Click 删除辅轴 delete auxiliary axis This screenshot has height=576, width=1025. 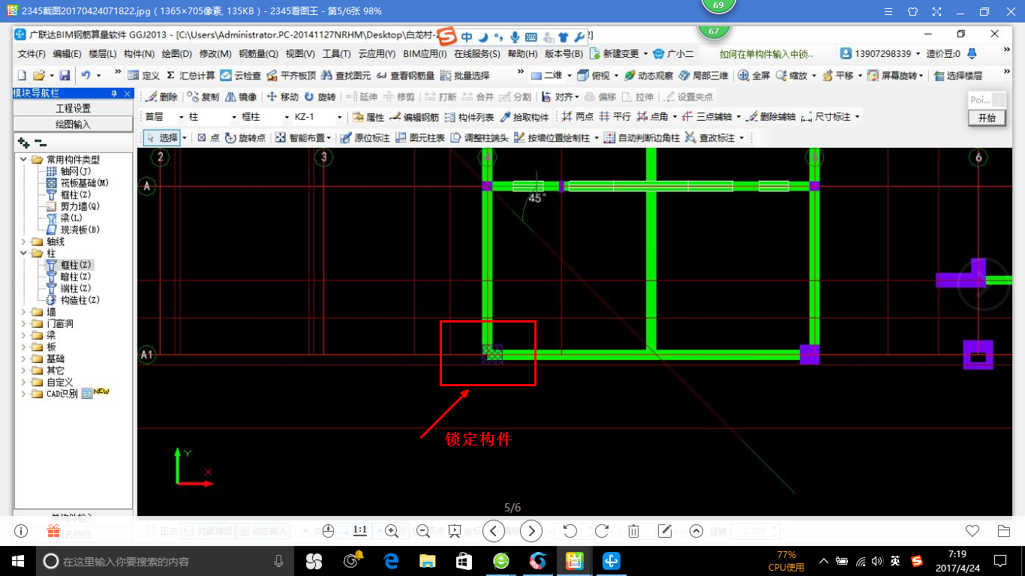(771, 117)
